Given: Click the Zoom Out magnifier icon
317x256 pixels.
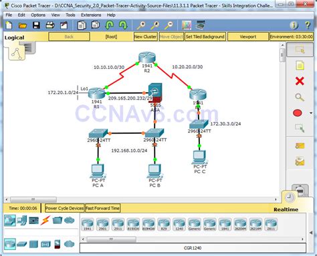Looking at the screenshot, I should click(169, 25).
